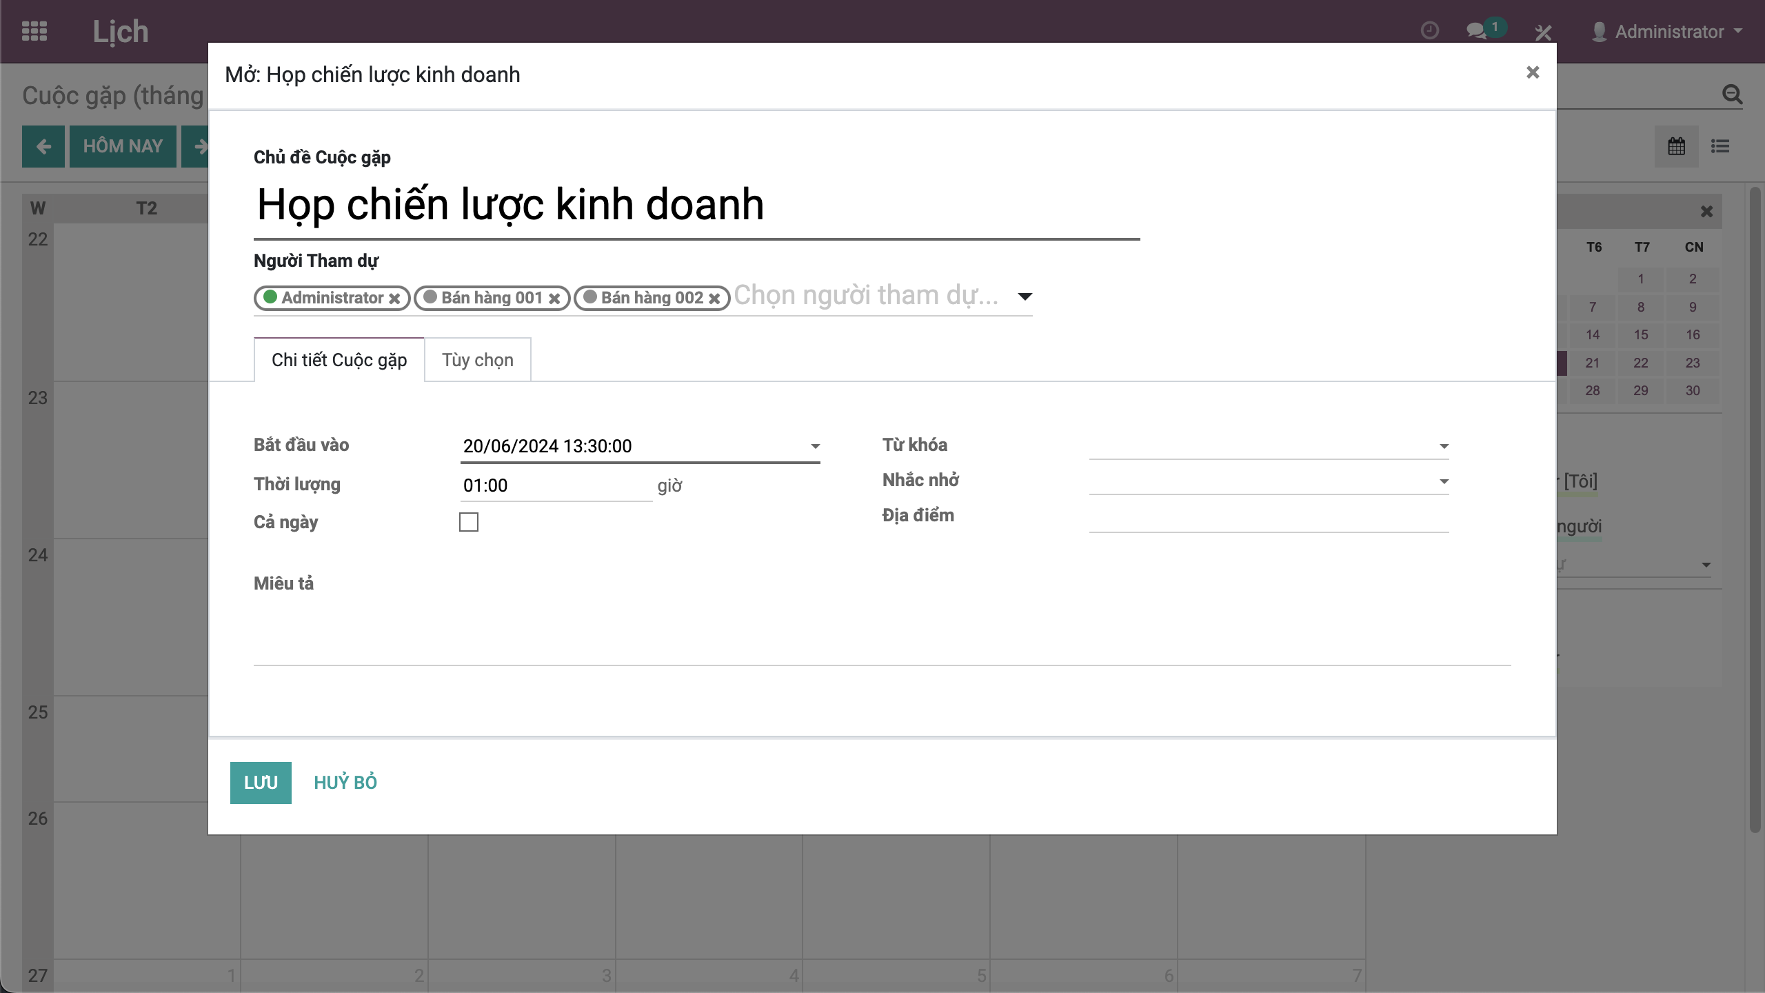Image resolution: width=1765 pixels, height=993 pixels.
Task: Toggle the Cả ngày checkbox
Action: click(469, 522)
